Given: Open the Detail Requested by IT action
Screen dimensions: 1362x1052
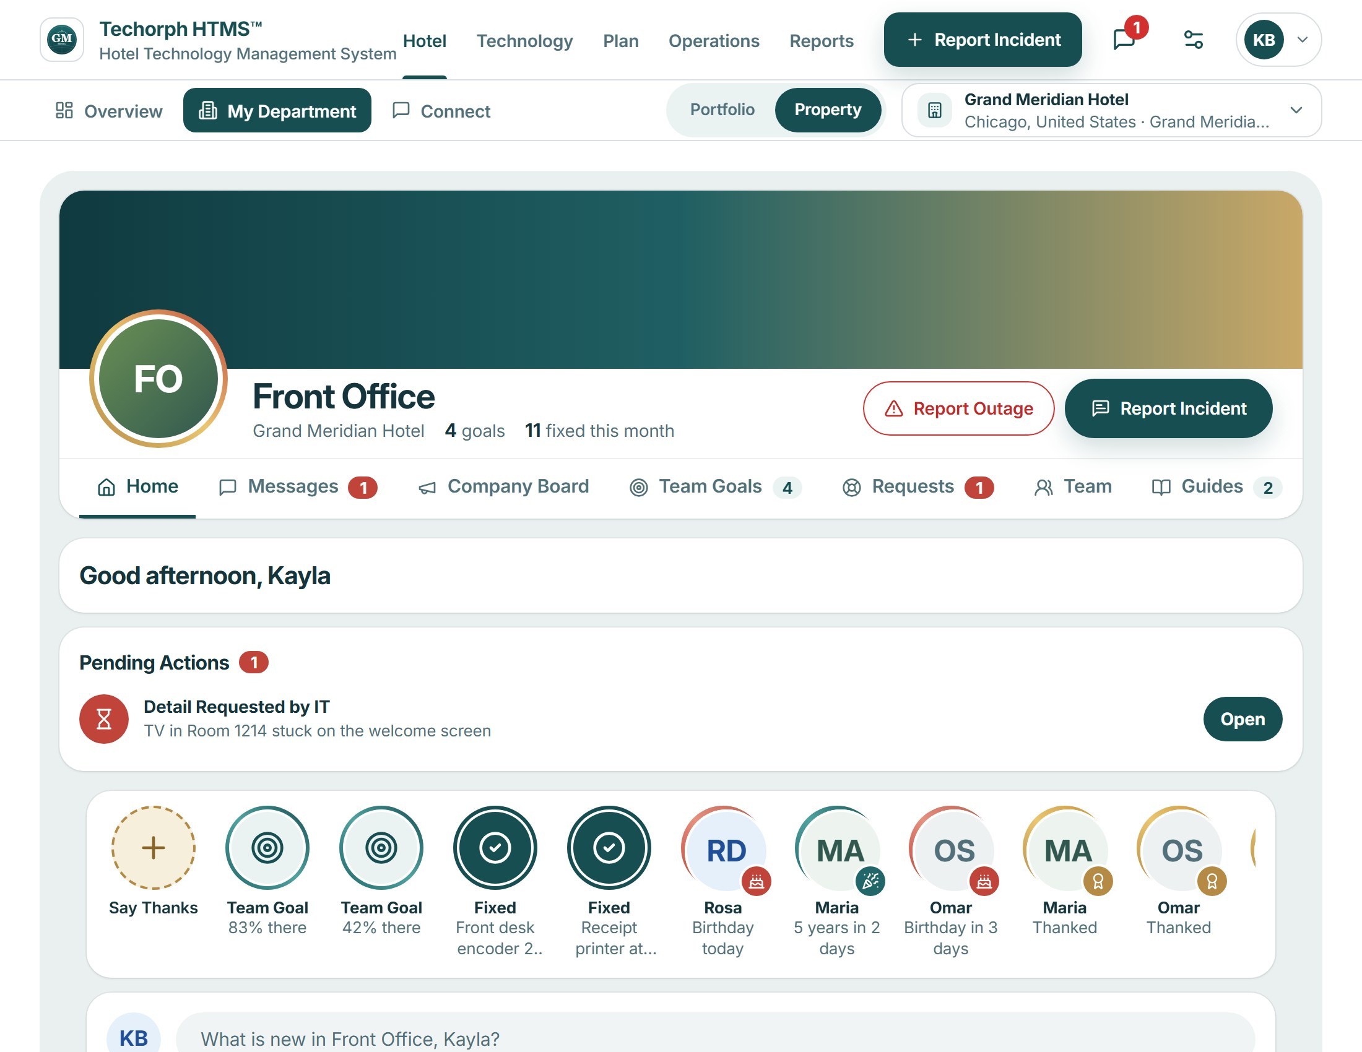Looking at the screenshot, I should [x=1243, y=719].
